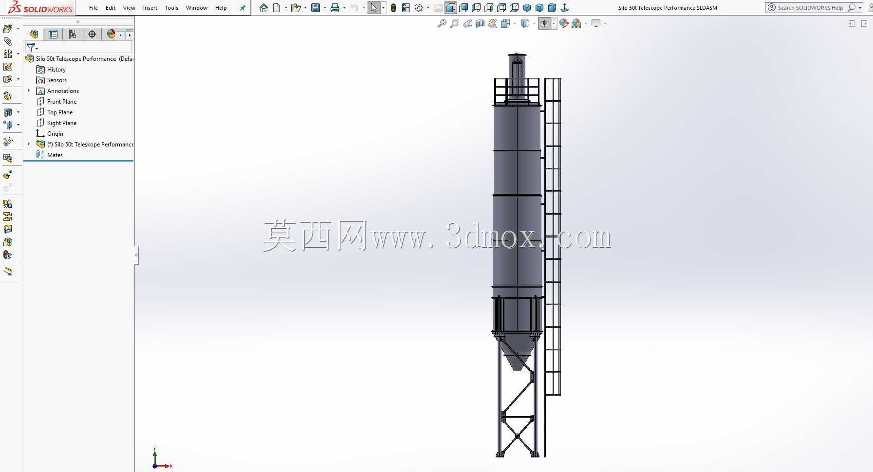Click the Previous View icon
The height and width of the screenshot is (472, 873).
[x=467, y=23]
